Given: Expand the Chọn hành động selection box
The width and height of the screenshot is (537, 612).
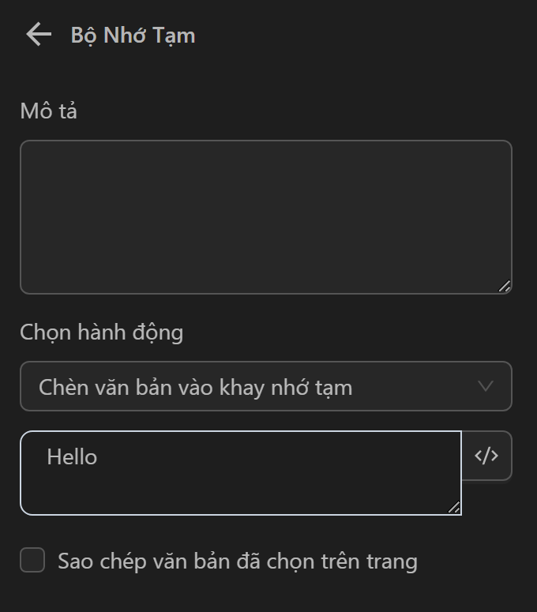Looking at the screenshot, I should 265,386.
